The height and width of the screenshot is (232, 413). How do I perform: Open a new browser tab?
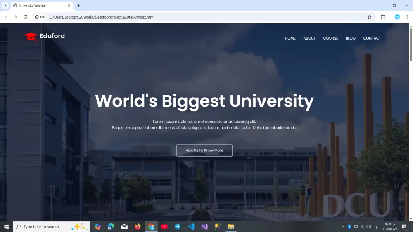click(78, 5)
